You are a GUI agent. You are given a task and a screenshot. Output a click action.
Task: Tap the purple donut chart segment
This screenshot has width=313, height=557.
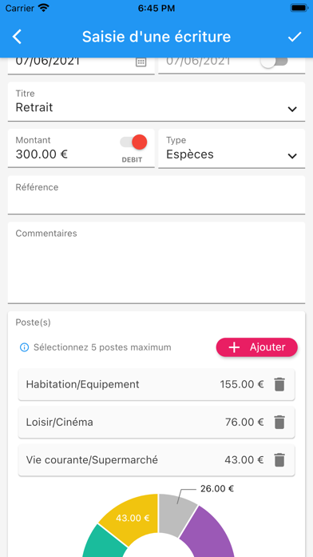pyautogui.click(x=209, y=531)
